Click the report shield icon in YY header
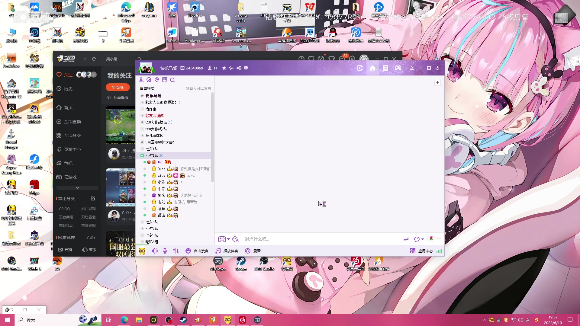The height and width of the screenshot is (326, 580). pos(246,68)
